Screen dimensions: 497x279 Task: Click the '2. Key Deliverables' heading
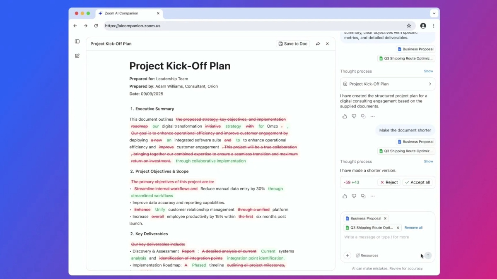149,234
